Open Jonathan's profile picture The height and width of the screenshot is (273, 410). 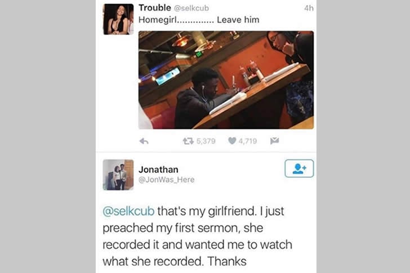[118, 174]
